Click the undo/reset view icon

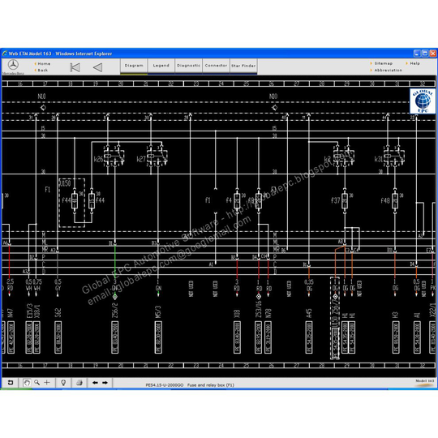pyautogui.click(x=11, y=382)
